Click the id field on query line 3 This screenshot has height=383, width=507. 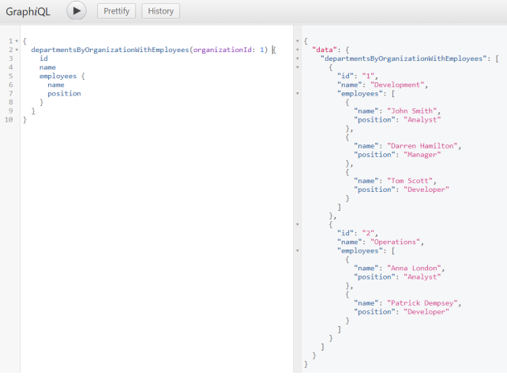(43, 58)
